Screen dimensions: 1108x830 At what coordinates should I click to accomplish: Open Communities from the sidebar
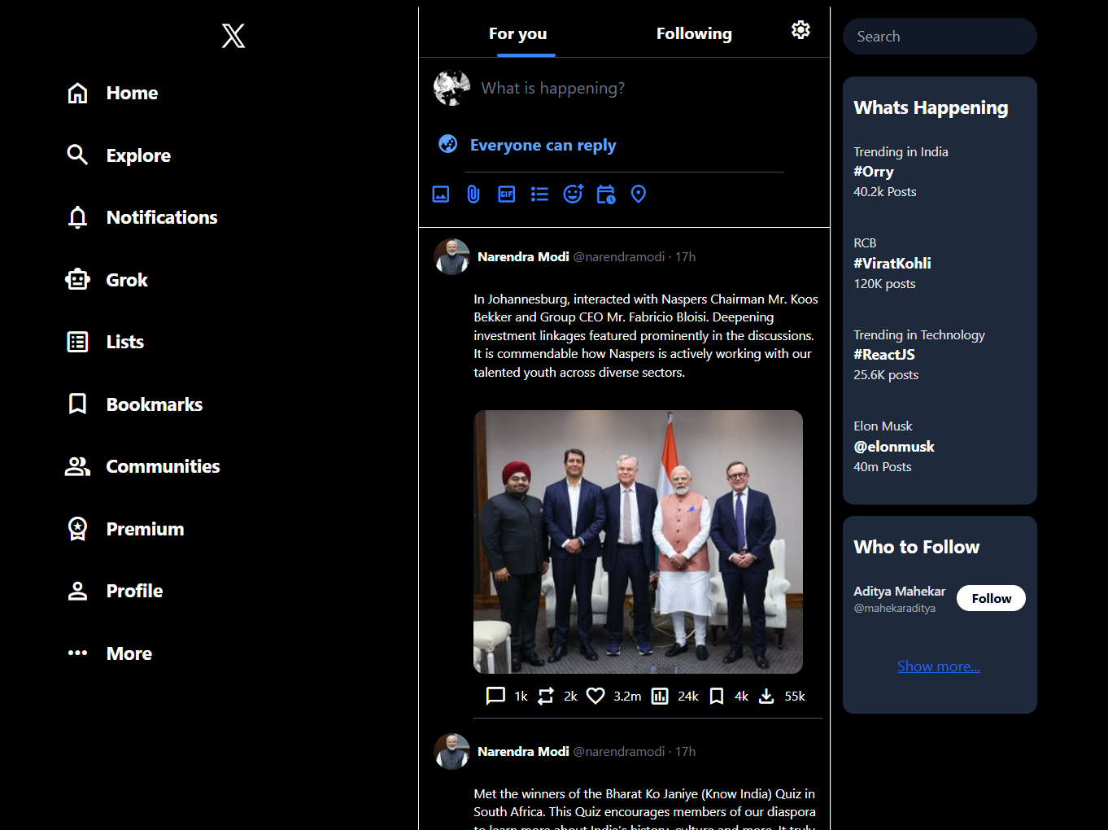(163, 466)
